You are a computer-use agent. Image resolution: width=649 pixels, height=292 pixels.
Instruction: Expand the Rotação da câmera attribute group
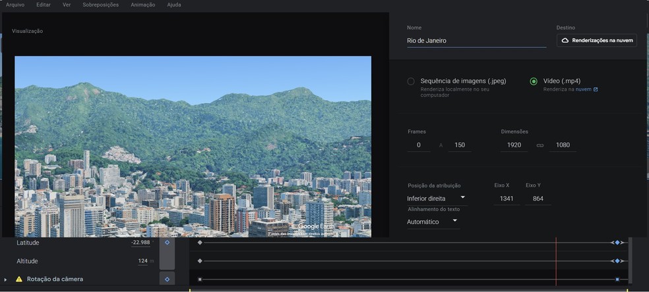pos(5,280)
